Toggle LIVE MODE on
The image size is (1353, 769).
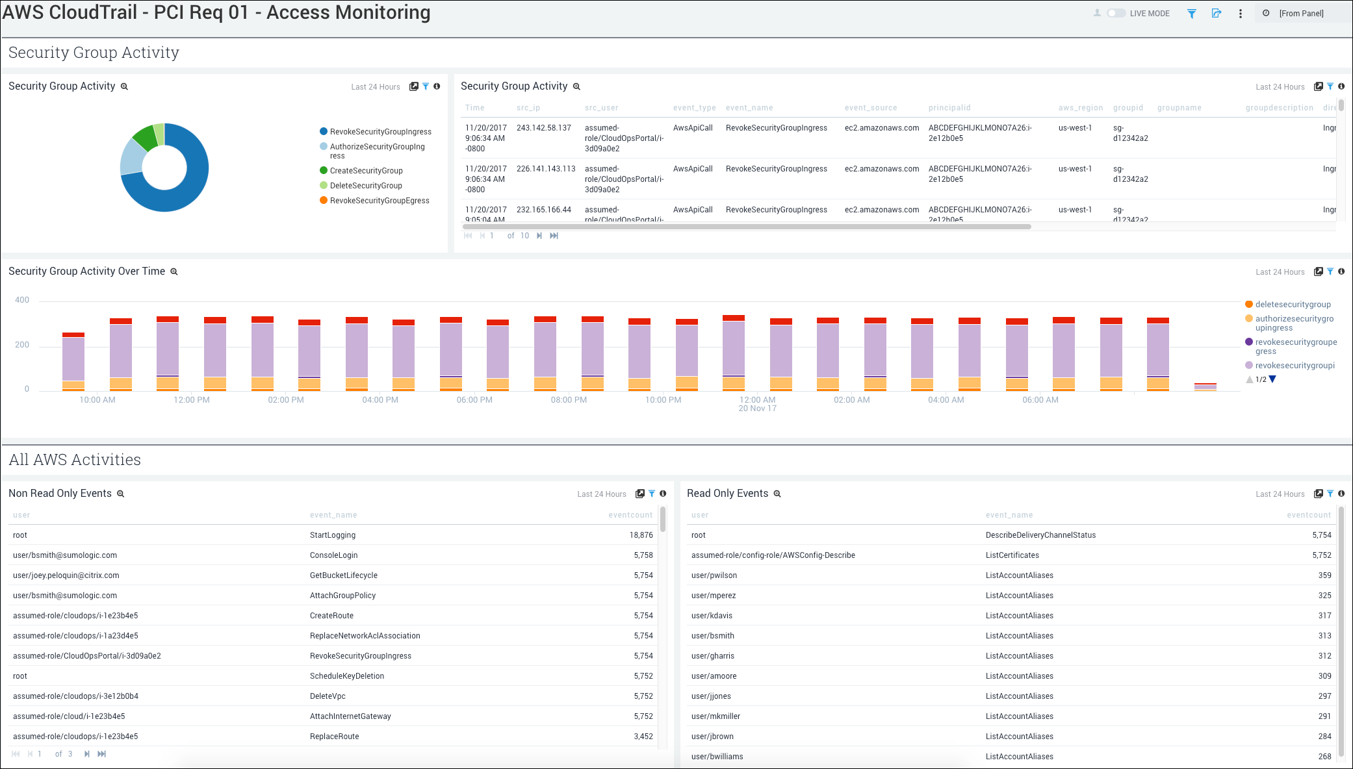[1115, 12]
